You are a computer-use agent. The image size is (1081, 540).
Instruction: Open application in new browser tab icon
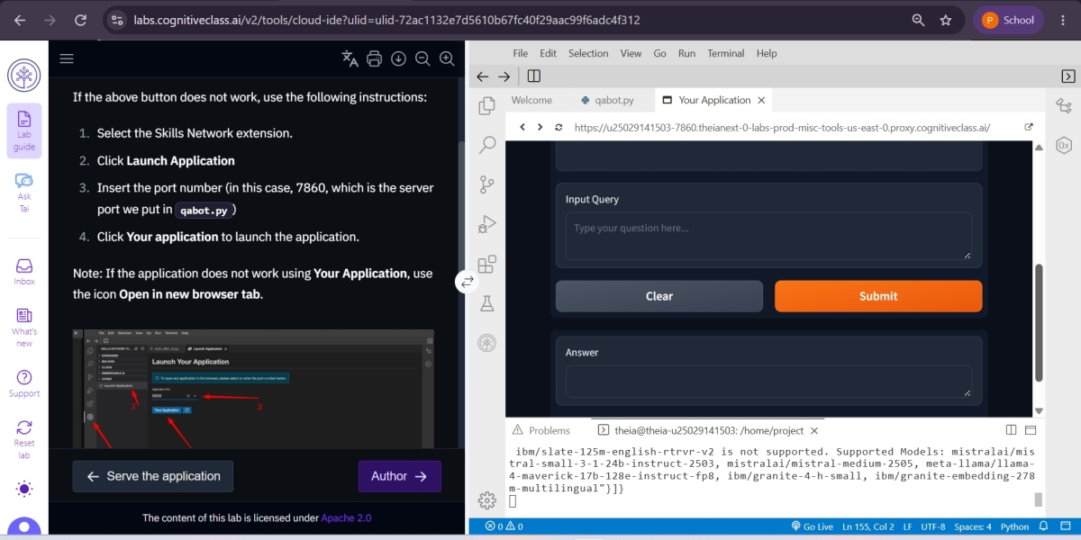click(x=1029, y=127)
